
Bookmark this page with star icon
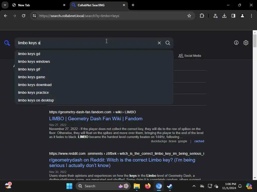pos(189,16)
